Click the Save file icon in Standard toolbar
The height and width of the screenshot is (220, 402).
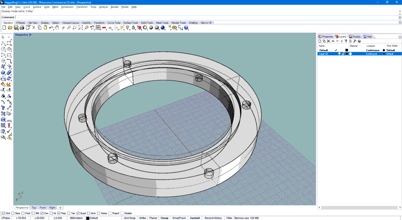pyautogui.click(x=16, y=28)
